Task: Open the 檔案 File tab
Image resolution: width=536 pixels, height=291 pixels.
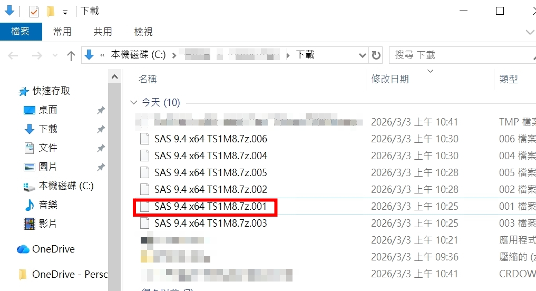Action: (21, 32)
